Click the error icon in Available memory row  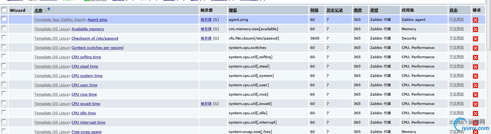(475, 29)
